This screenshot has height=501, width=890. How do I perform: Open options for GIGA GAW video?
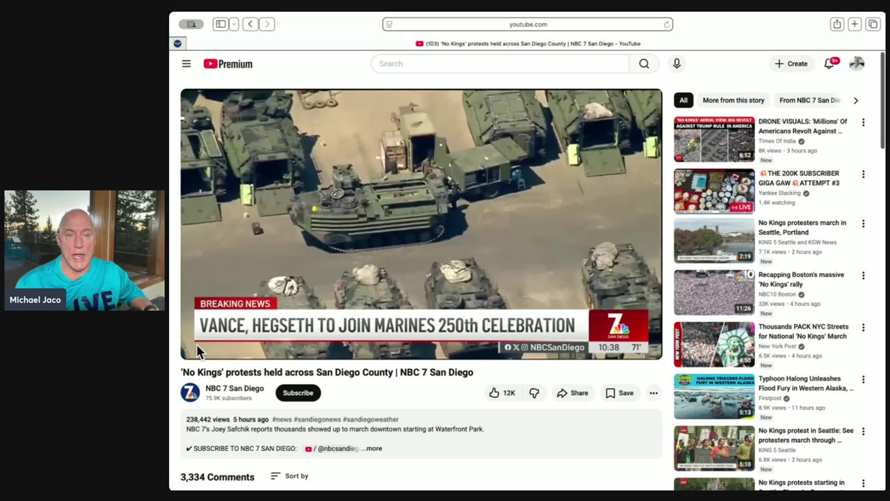coord(863,175)
